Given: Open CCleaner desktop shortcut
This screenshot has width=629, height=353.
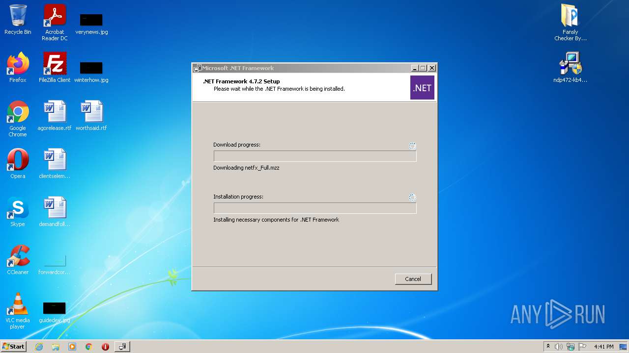Looking at the screenshot, I should pyautogui.click(x=18, y=260).
